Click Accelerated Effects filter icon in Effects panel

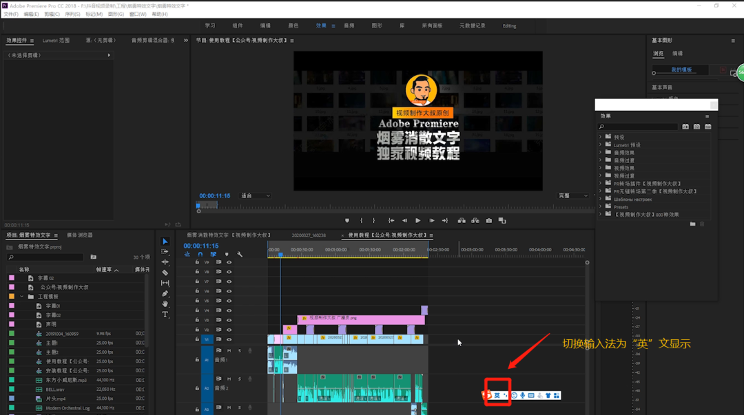[685, 127]
